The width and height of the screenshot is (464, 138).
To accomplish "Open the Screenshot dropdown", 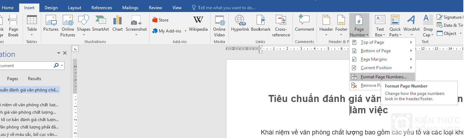I will tap(136, 25).
